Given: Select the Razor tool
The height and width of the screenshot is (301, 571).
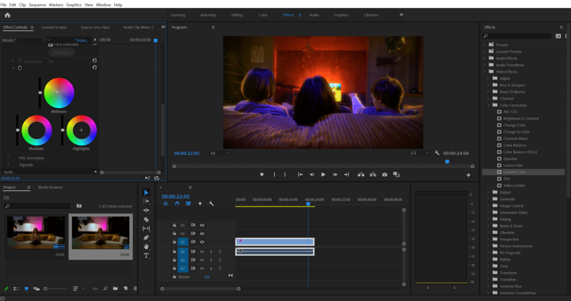Looking at the screenshot, I should pos(146,219).
